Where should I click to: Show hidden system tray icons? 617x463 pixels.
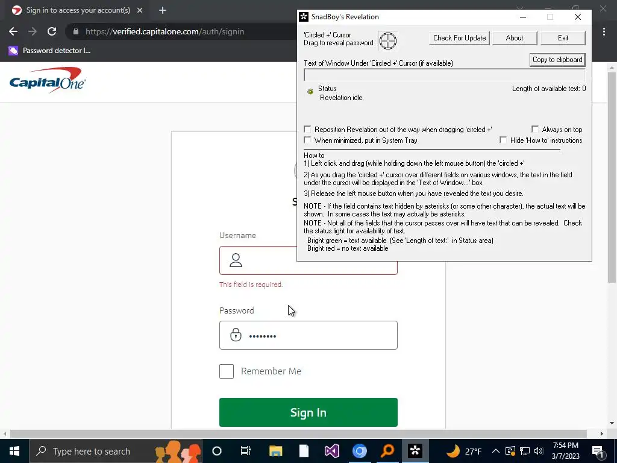[496, 451]
